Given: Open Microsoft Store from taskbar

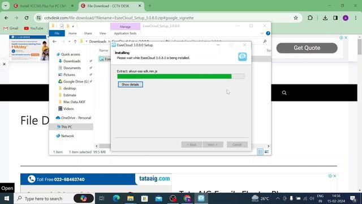Looking at the screenshot, I should click(x=145, y=198).
